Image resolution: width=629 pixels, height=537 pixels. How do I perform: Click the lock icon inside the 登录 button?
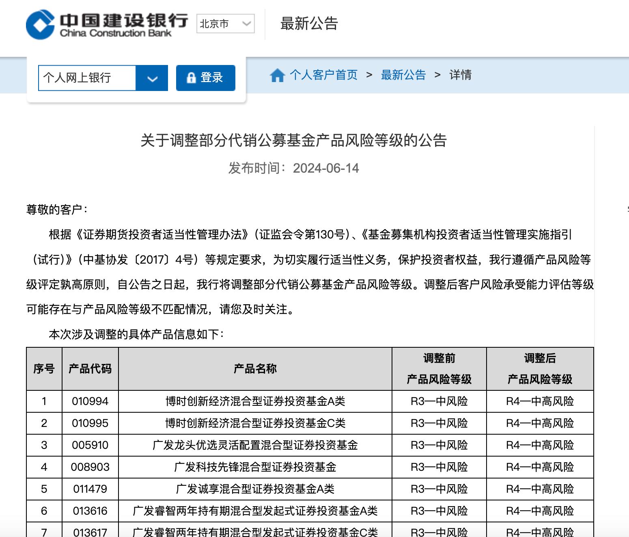tap(191, 78)
